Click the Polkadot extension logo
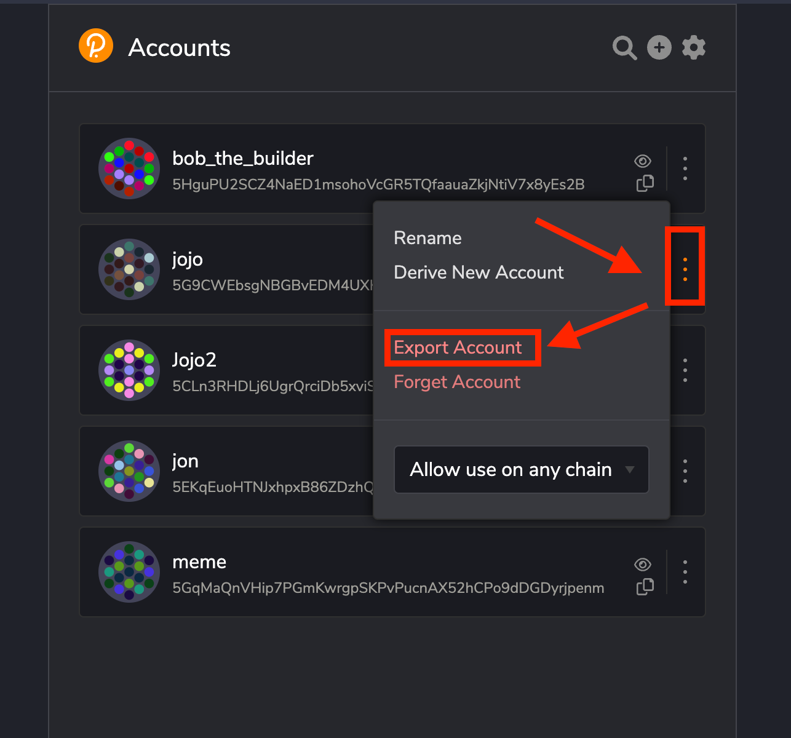The width and height of the screenshot is (791, 738). click(x=96, y=46)
